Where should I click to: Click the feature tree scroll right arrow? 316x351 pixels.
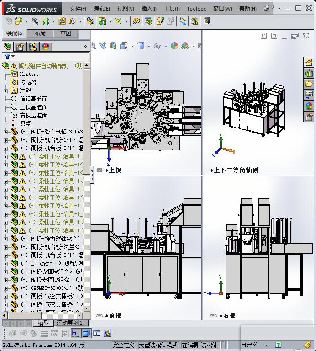coord(79,315)
